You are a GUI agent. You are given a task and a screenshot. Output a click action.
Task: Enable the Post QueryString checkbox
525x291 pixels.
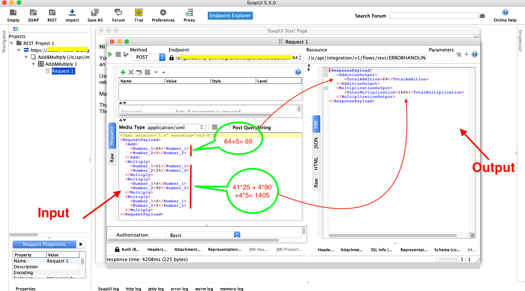[x=228, y=127]
